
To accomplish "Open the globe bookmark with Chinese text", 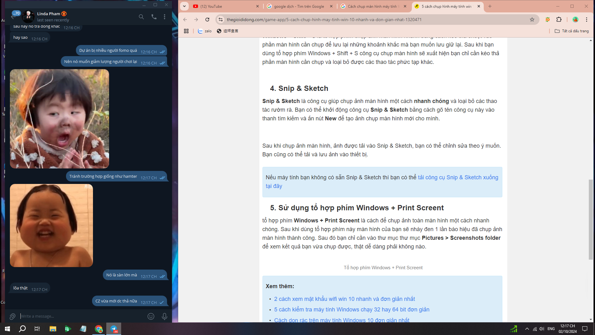I will coord(227,31).
